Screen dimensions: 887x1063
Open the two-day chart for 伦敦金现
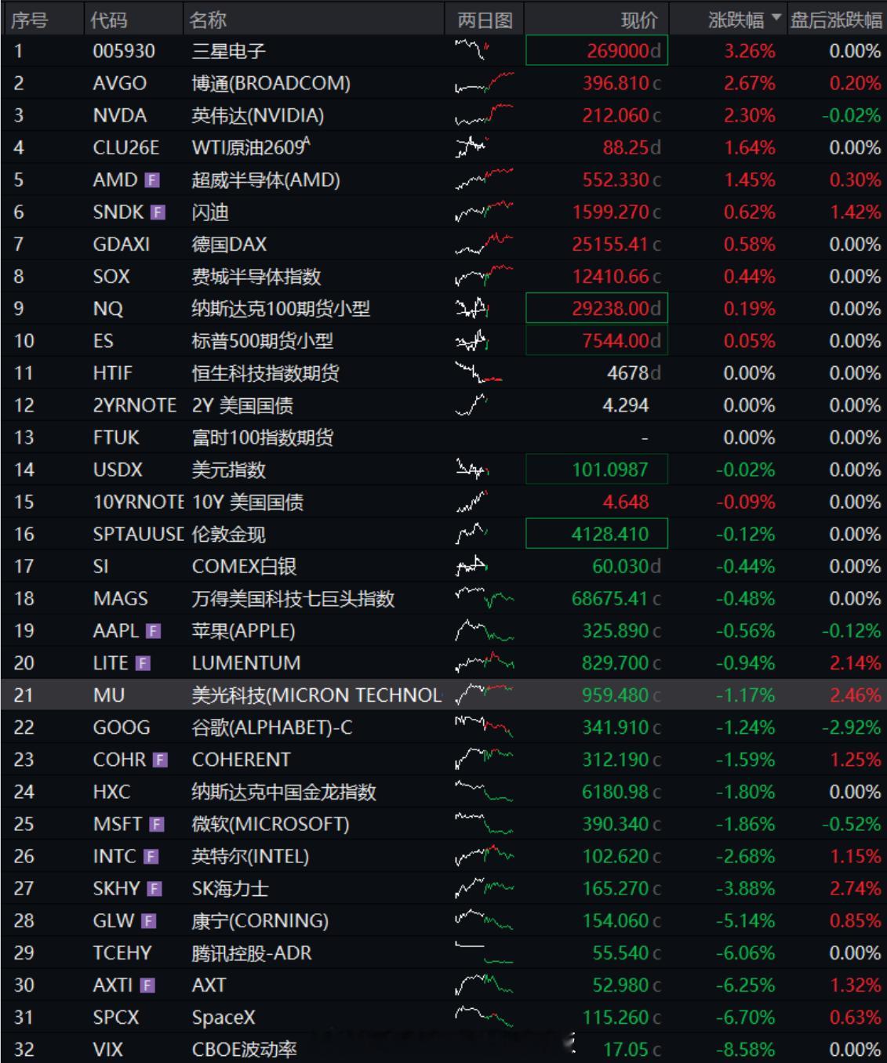pyautogui.click(x=471, y=534)
